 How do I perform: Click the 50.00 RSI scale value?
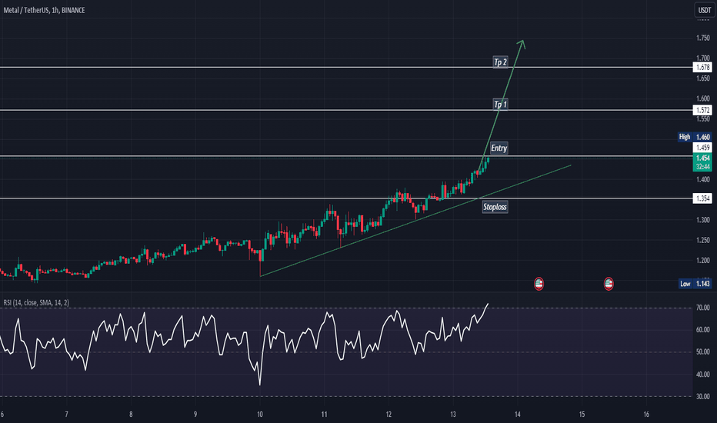tap(703, 352)
